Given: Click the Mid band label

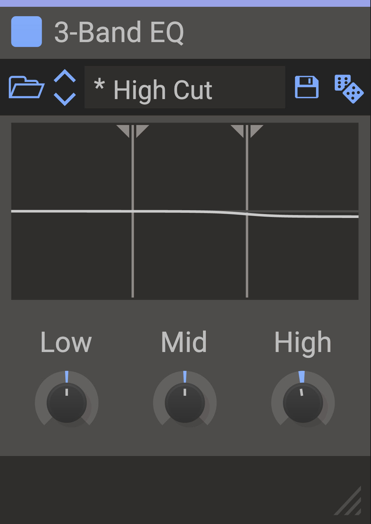Looking at the screenshot, I should coord(184,342).
